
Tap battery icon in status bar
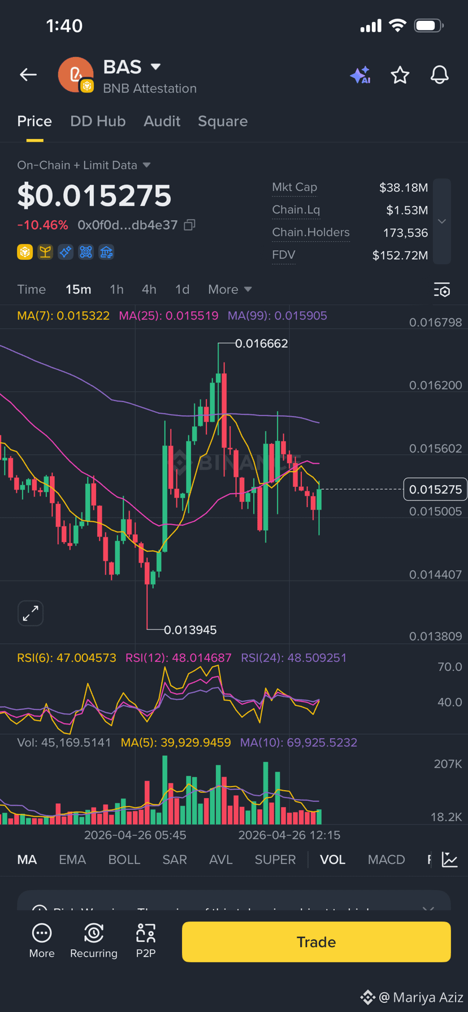tap(429, 25)
